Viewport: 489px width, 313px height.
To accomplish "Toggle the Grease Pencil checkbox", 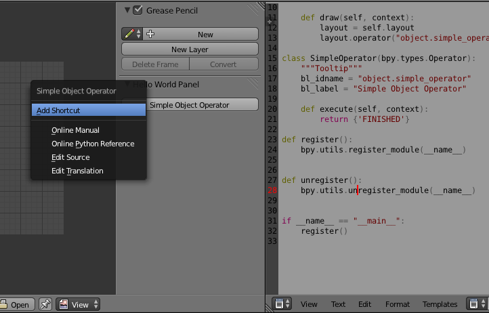I will tap(137, 10).
